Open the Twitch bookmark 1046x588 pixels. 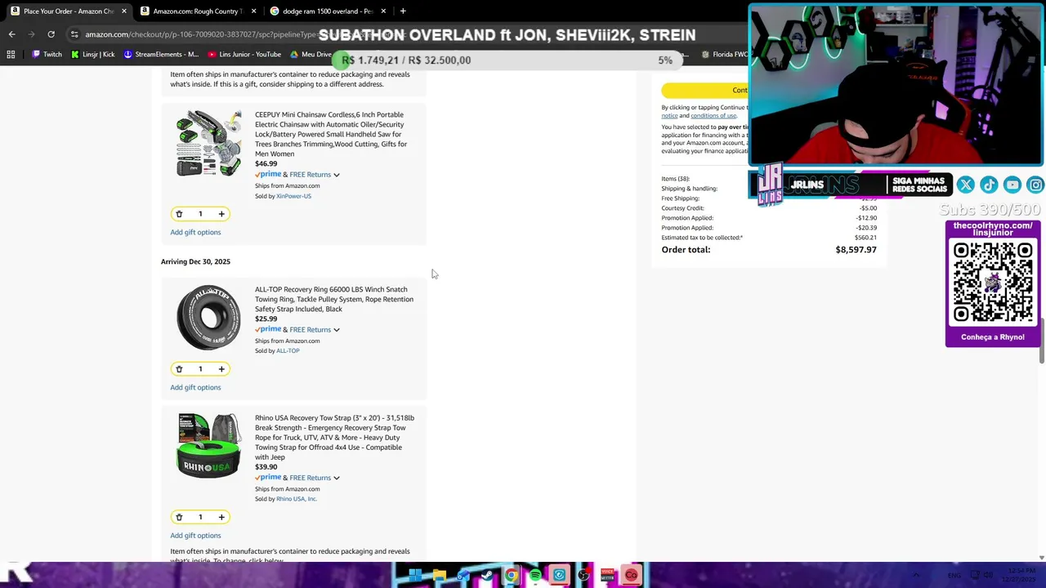(47, 55)
